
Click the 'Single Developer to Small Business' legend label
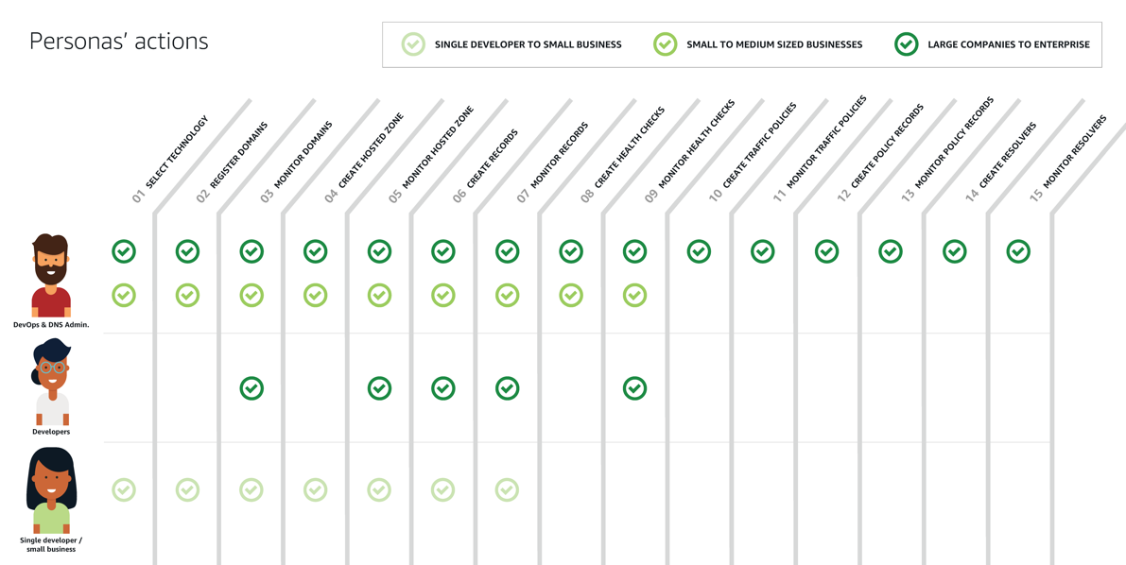(528, 44)
